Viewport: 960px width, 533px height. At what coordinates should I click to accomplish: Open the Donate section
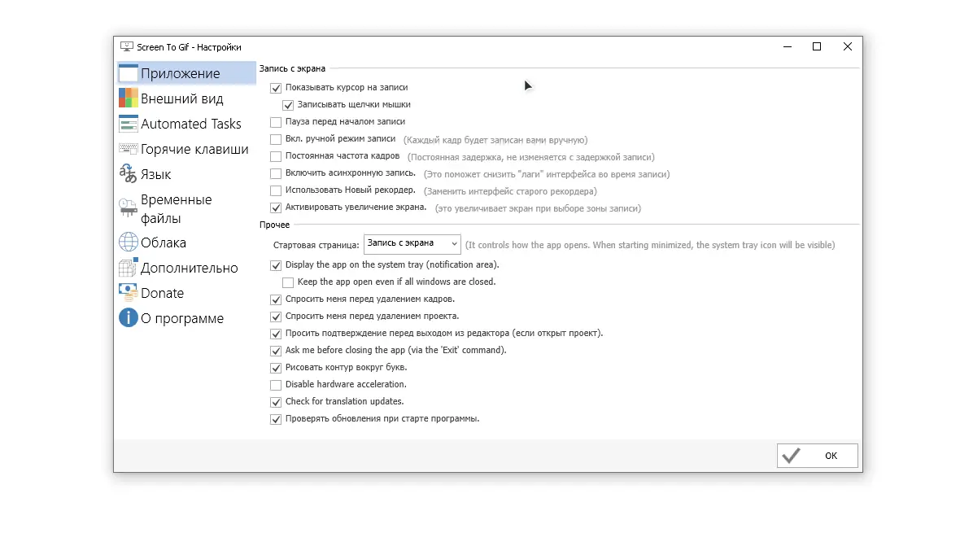click(x=162, y=293)
